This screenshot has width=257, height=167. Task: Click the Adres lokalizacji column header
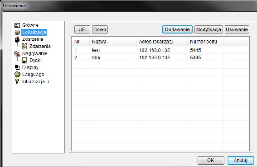[x=162, y=42]
